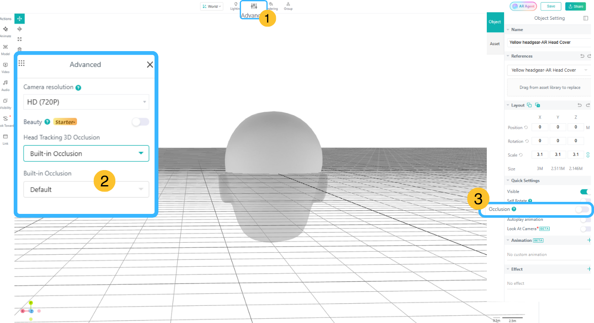Click the Layout undo arrow
The width and height of the screenshot is (594, 323).
(x=580, y=105)
